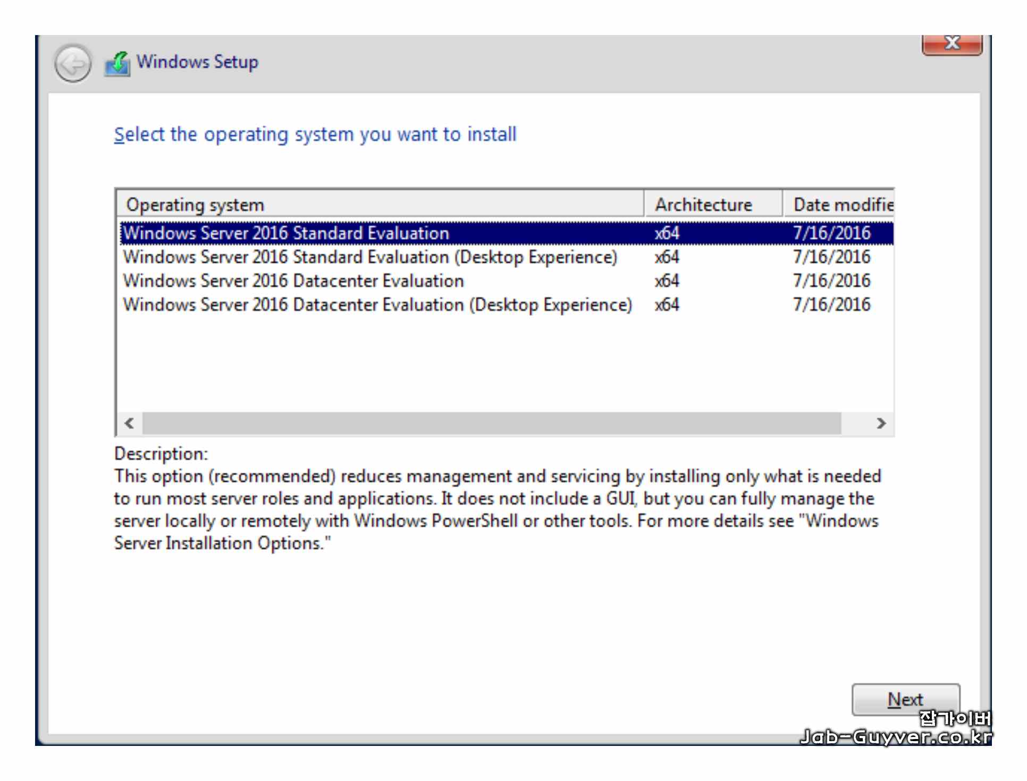
Task: Click x64 in the Datacenter Evaluation row
Action: coord(668,281)
